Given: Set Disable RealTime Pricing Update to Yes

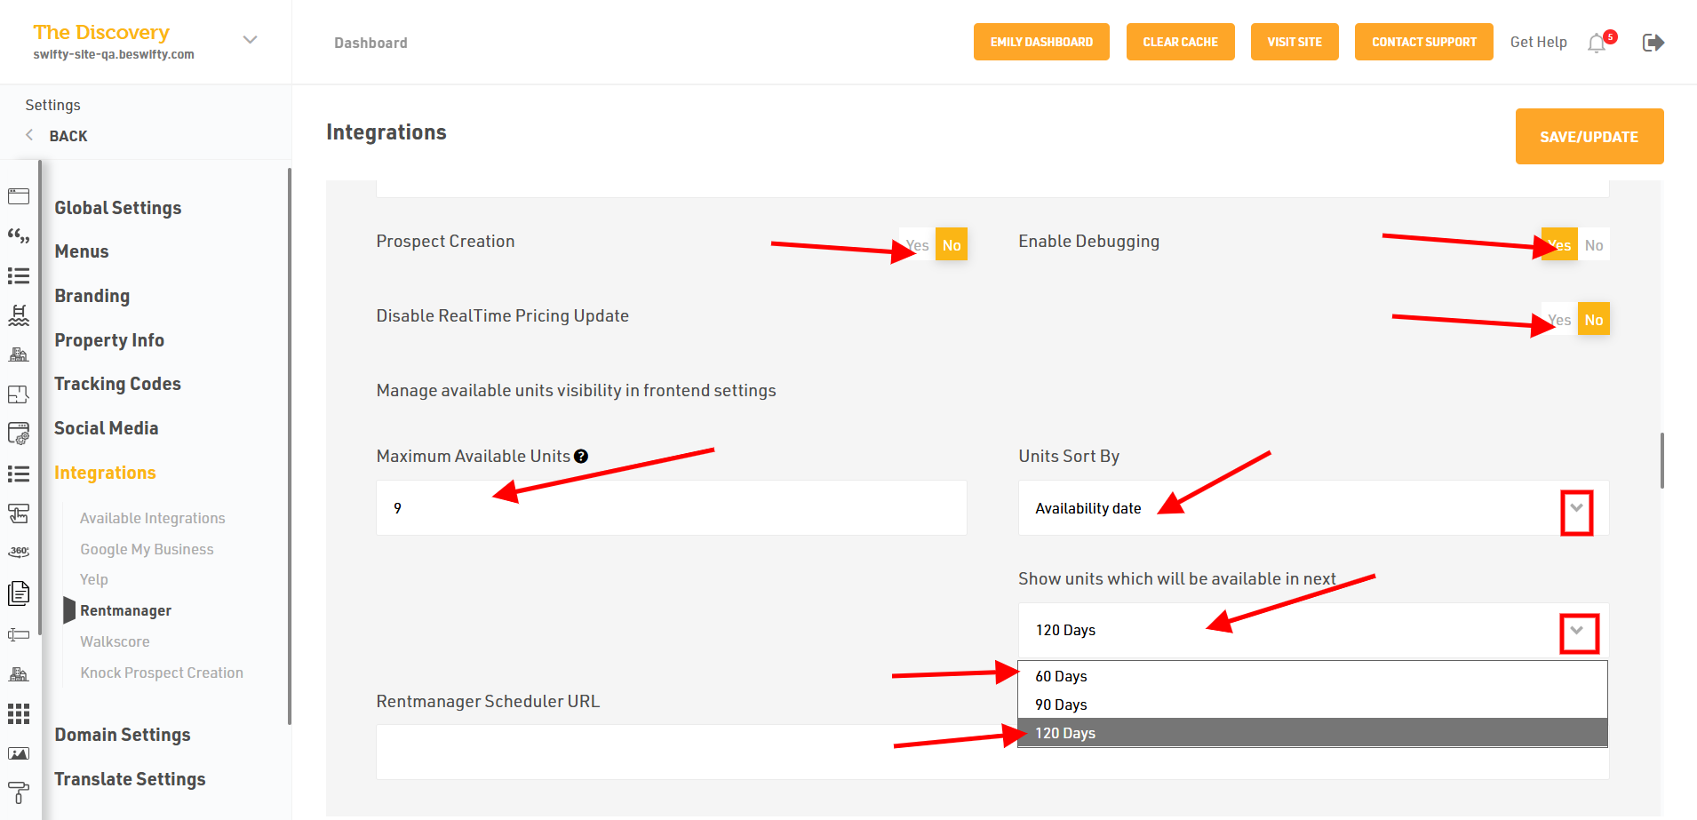Looking at the screenshot, I should [x=1559, y=320].
